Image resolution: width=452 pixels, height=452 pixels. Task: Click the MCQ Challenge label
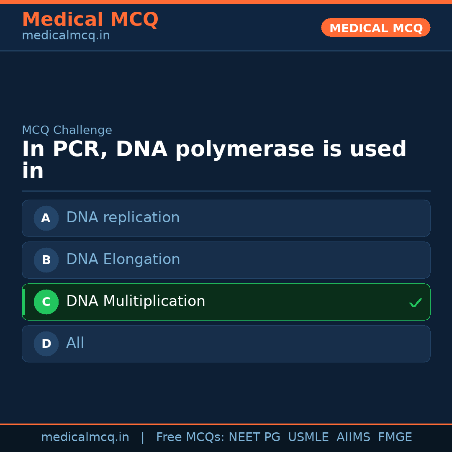67,130
